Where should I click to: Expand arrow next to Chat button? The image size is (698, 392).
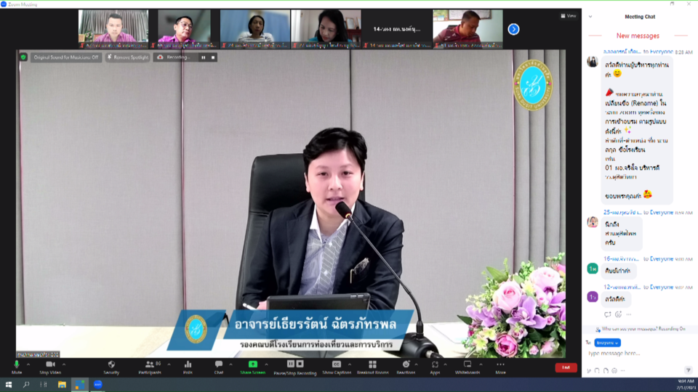pos(230,364)
